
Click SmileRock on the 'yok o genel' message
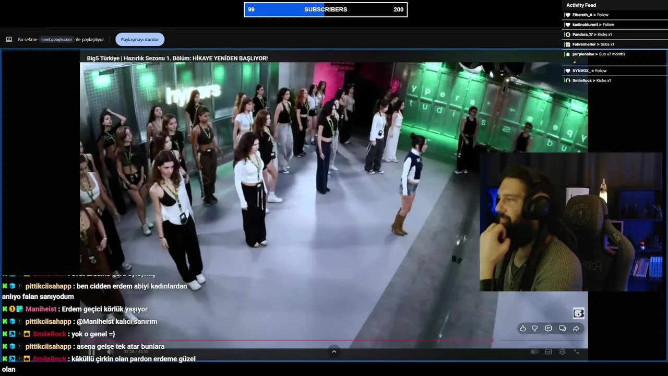click(50, 334)
